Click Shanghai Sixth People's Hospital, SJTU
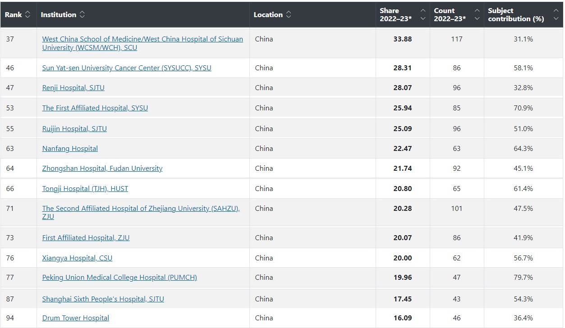This screenshot has width=565, height=328. point(103,299)
